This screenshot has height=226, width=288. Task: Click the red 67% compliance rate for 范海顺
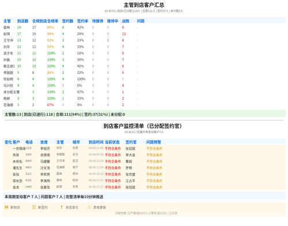(x=51, y=105)
